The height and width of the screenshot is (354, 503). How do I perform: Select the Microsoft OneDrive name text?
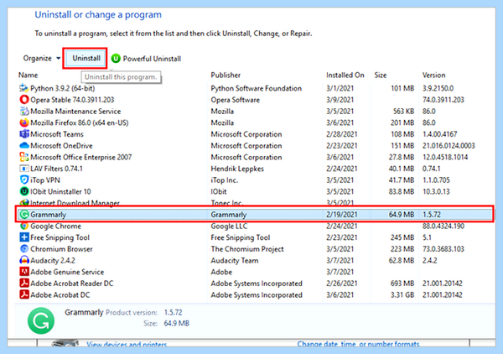[x=61, y=146]
